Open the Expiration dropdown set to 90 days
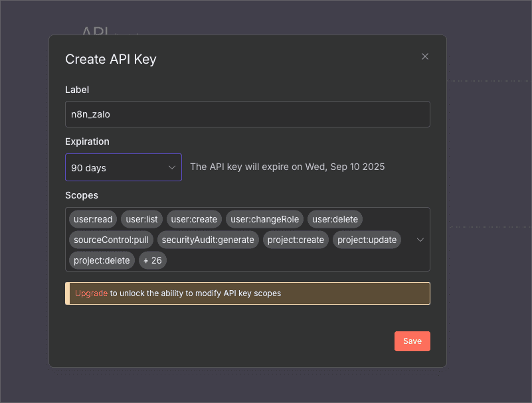 (x=123, y=168)
